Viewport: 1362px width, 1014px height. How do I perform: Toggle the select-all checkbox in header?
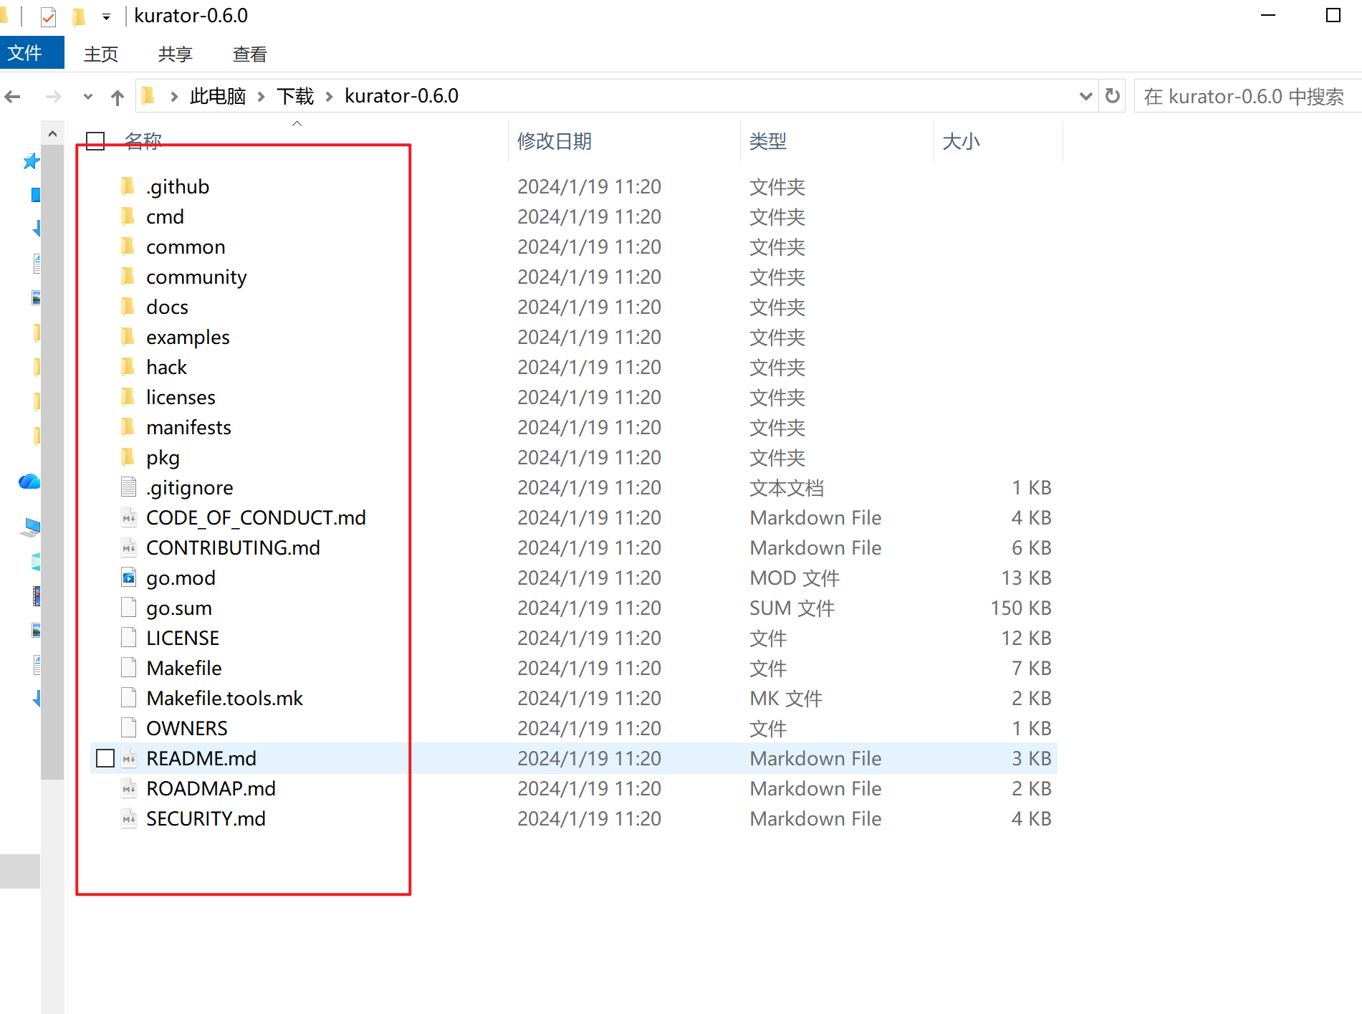click(95, 141)
